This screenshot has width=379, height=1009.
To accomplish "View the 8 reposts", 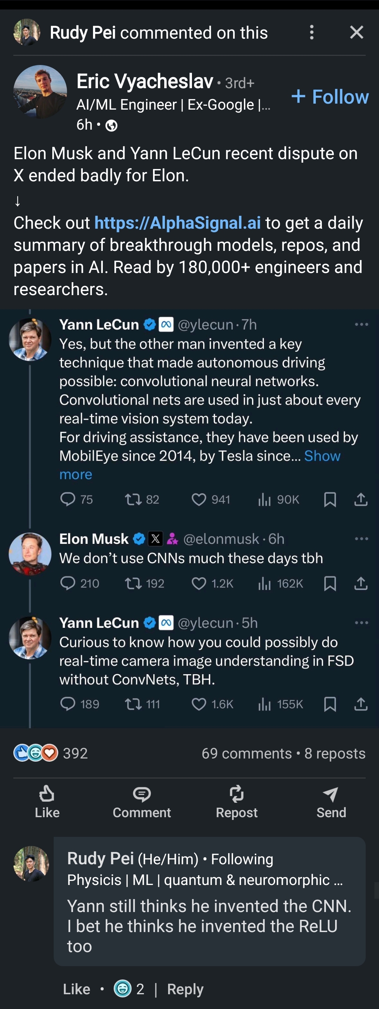I will coord(335,754).
